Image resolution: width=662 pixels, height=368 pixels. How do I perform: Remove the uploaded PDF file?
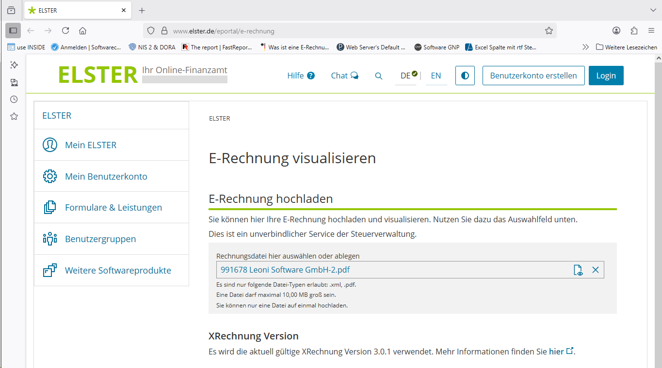tap(596, 270)
